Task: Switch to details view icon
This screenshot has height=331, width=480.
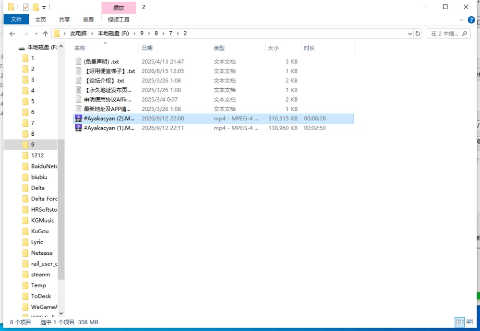Action: 460,322
